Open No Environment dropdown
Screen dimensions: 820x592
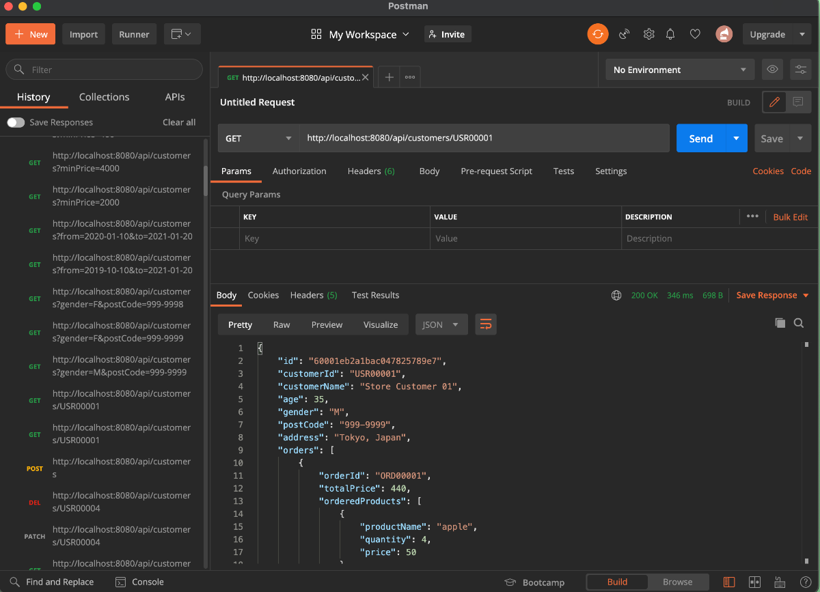(x=680, y=70)
